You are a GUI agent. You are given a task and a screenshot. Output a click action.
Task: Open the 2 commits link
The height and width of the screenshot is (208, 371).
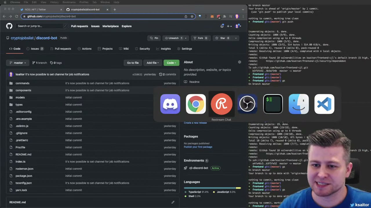tap(168, 75)
